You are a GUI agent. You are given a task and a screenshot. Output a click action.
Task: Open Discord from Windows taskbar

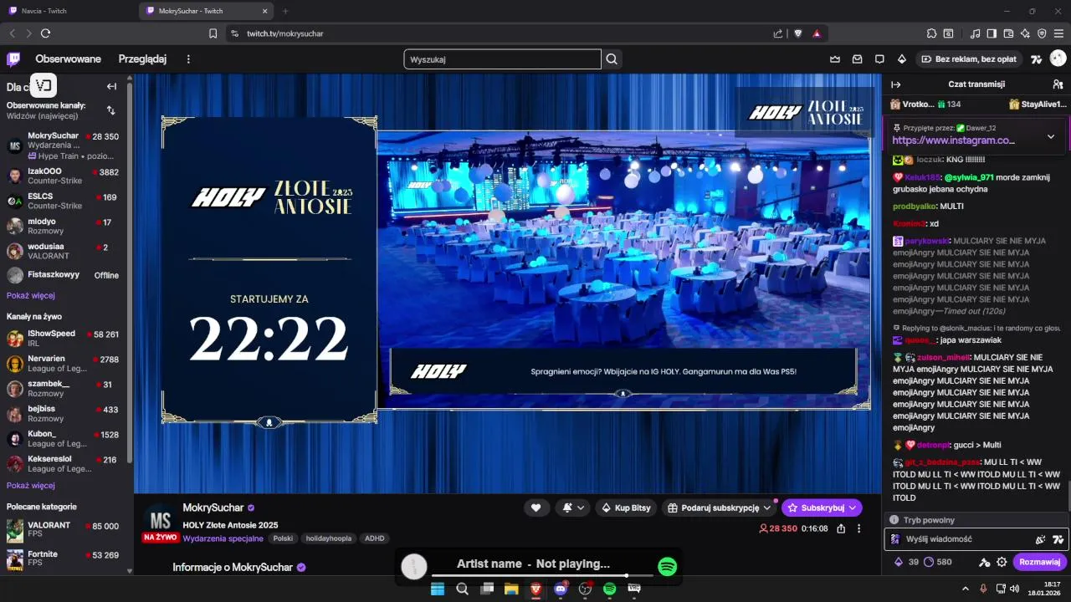click(x=561, y=589)
